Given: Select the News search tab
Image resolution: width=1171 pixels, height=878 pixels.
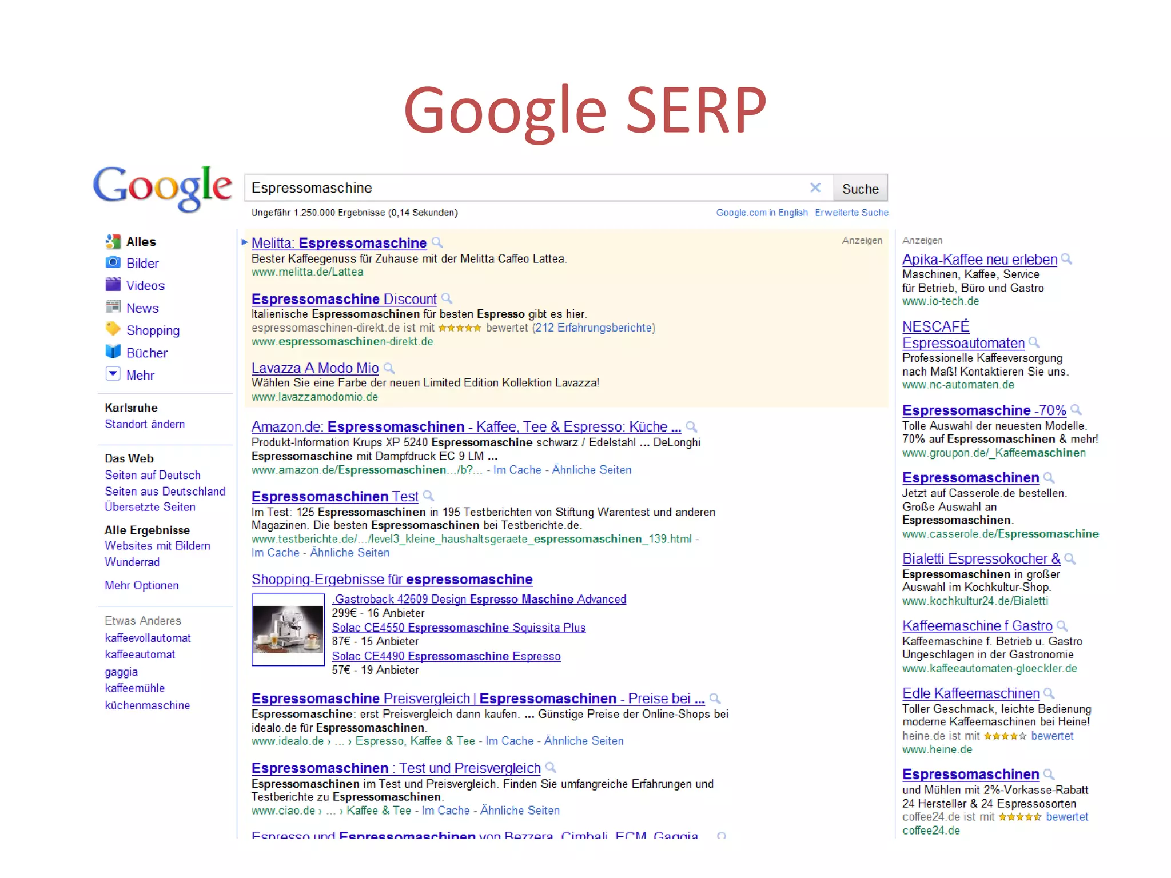Looking at the screenshot, I should coord(142,308).
